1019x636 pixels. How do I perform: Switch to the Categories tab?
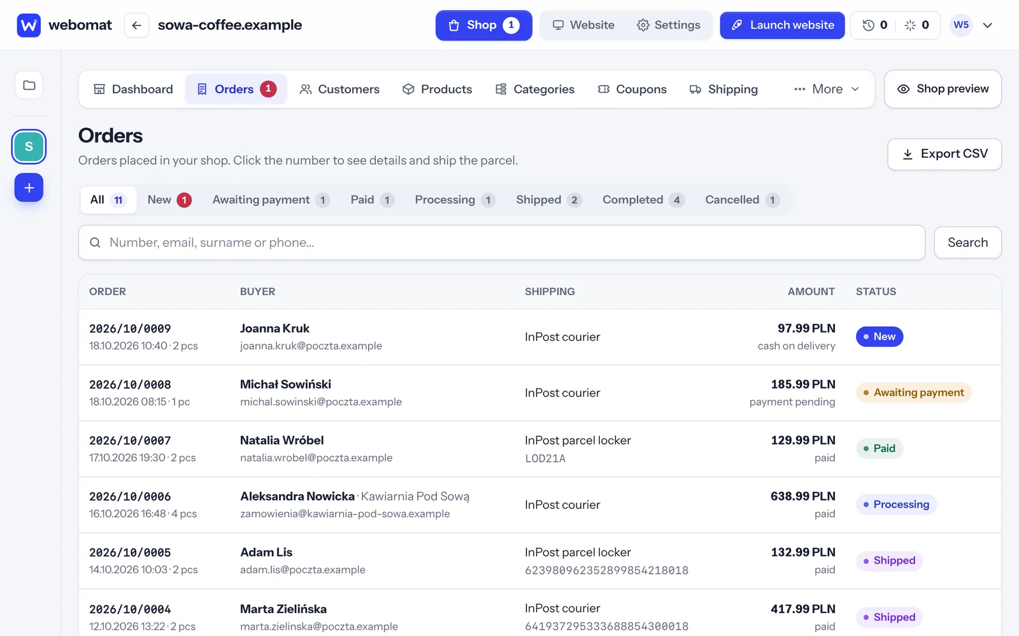pyautogui.click(x=535, y=90)
